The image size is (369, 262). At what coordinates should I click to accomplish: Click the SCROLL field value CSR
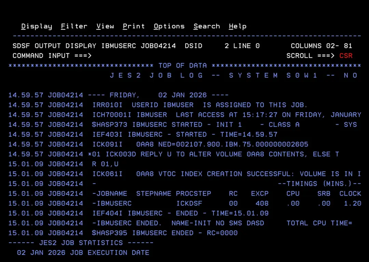pos(346,56)
